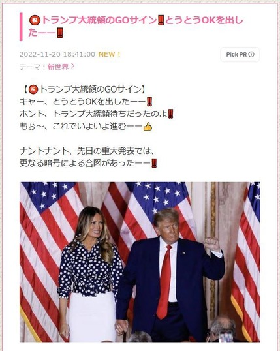Image resolution: width=280 pixels, height=351 pixels.
Task: Expand the chevron next to 新世界
Action: click(72, 66)
